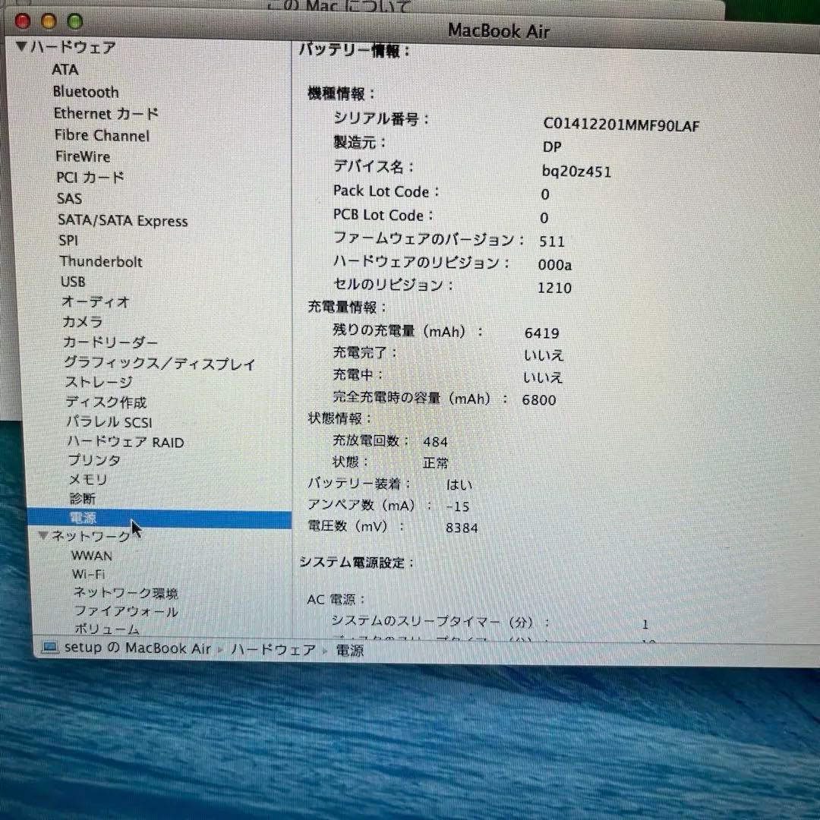820x820 pixels.
Task: Collapse the ネットワーク disclosure triangle
Action: (44, 536)
